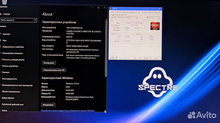
Task: Open Дисплей settings in the sidebar
Action: 6,34
